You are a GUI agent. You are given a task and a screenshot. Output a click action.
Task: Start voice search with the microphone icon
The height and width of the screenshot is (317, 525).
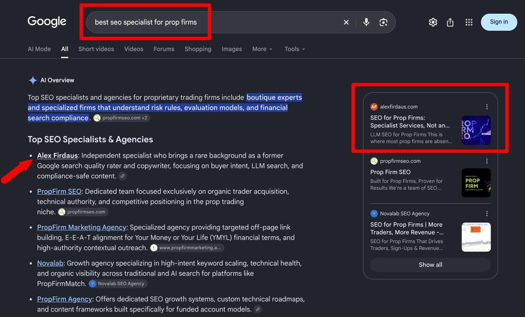pyautogui.click(x=366, y=22)
